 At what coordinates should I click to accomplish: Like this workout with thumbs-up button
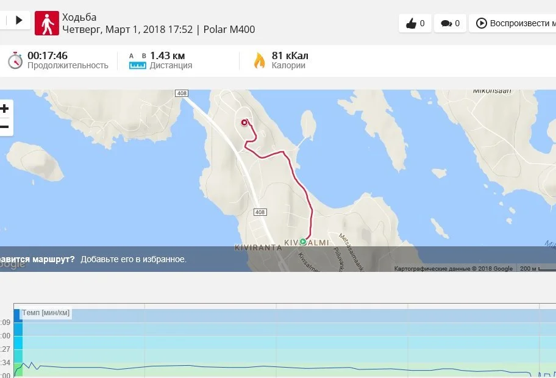415,24
